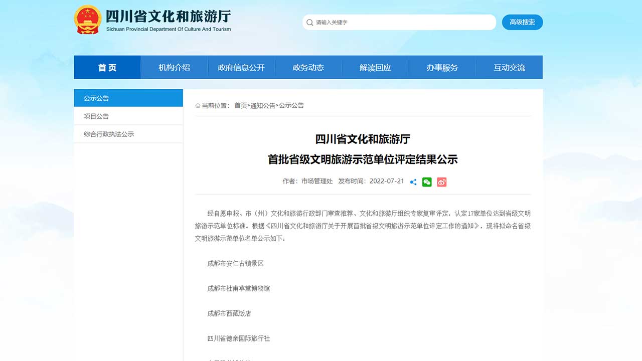642x361 pixels.
Task: Click the WeChat share icon
Action: tap(427, 182)
